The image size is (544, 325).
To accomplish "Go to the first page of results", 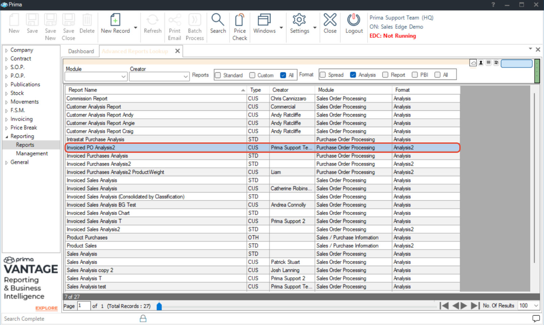I will click(x=444, y=306).
